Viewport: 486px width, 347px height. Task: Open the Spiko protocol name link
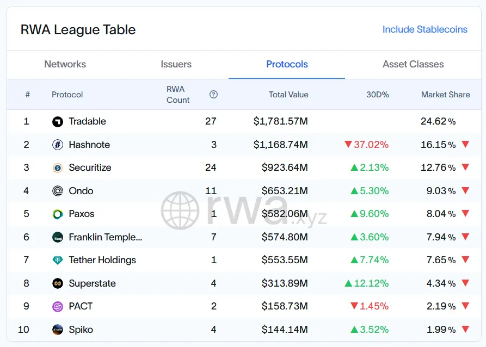point(81,330)
